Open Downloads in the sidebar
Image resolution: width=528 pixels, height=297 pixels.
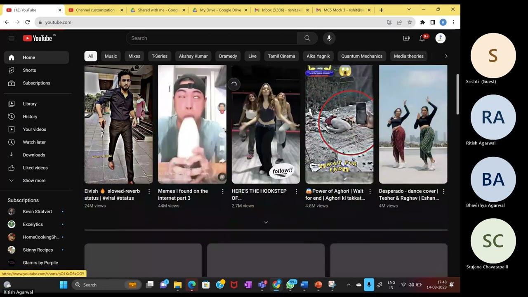pos(36,155)
